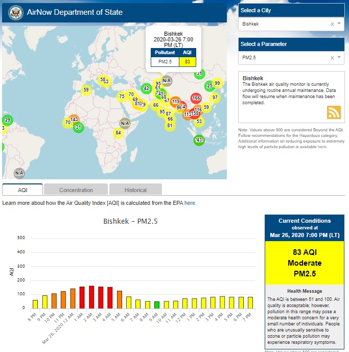This screenshot has width=349, height=352.
Task: Expand the Select a City dropdown arrow
Action: coord(339,24)
